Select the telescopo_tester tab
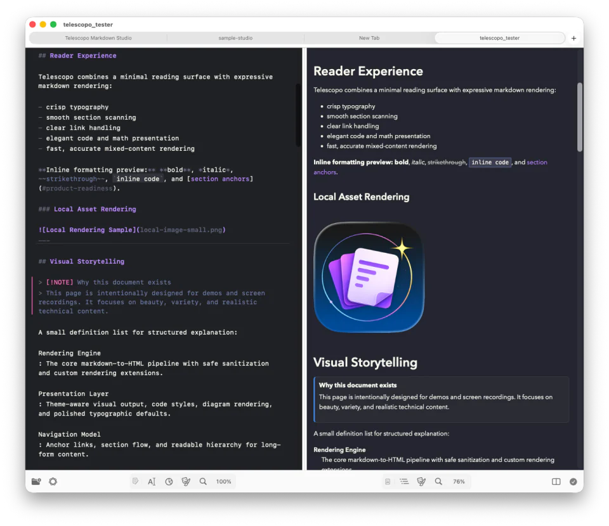Viewport: 609px width, 526px height. pyautogui.click(x=499, y=38)
